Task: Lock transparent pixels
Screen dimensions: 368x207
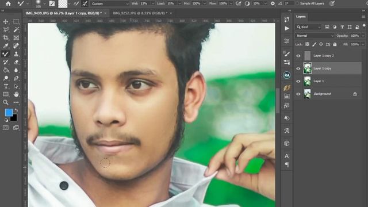Action: [x=307, y=44]
